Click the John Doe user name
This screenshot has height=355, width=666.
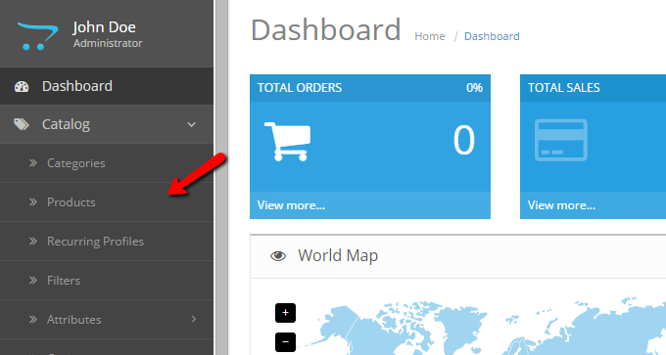point(105,27)
